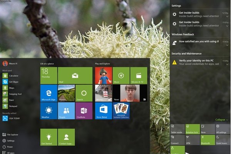Open the Store (Beta) tile
Viewport: 231px width, 154px height.
pos(104,111)
